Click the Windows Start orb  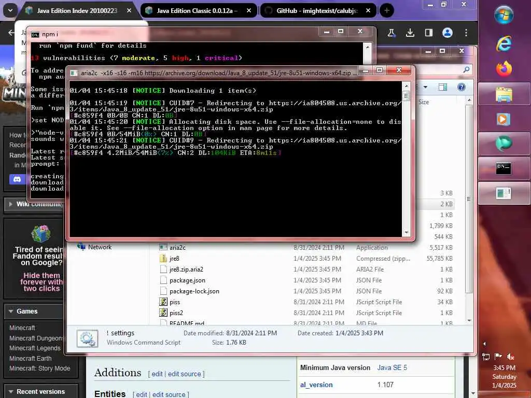coord(504,15)
